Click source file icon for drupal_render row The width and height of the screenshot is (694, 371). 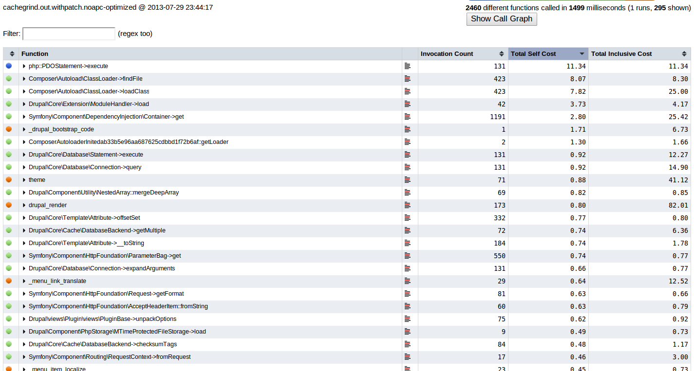point(408,205)
